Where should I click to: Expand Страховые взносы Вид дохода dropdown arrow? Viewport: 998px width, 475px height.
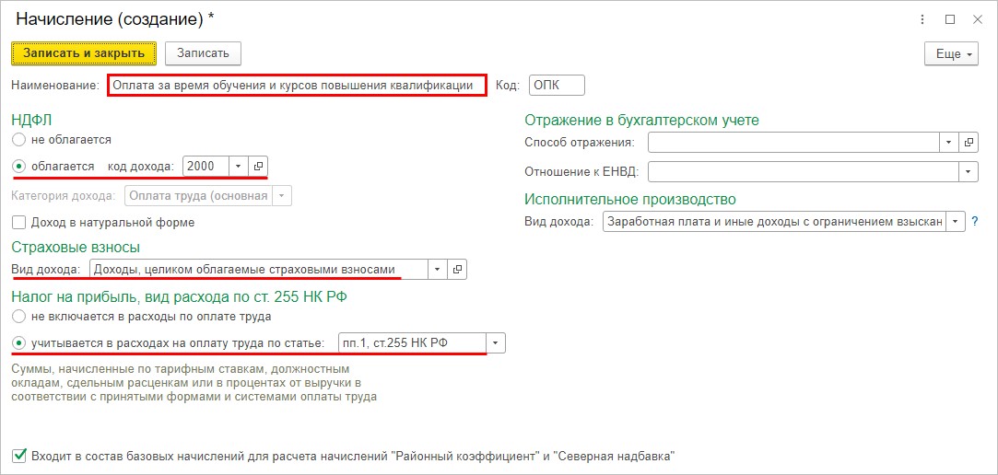point(438,269)
